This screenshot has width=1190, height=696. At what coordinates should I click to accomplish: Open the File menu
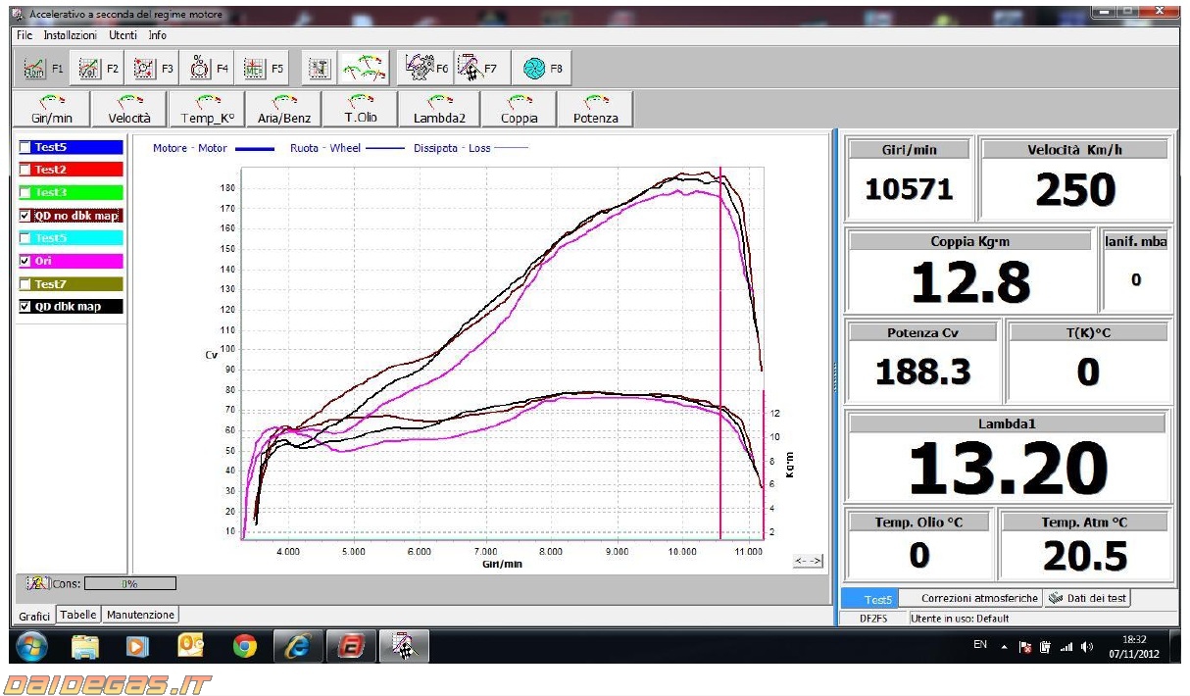coord(25,34)
